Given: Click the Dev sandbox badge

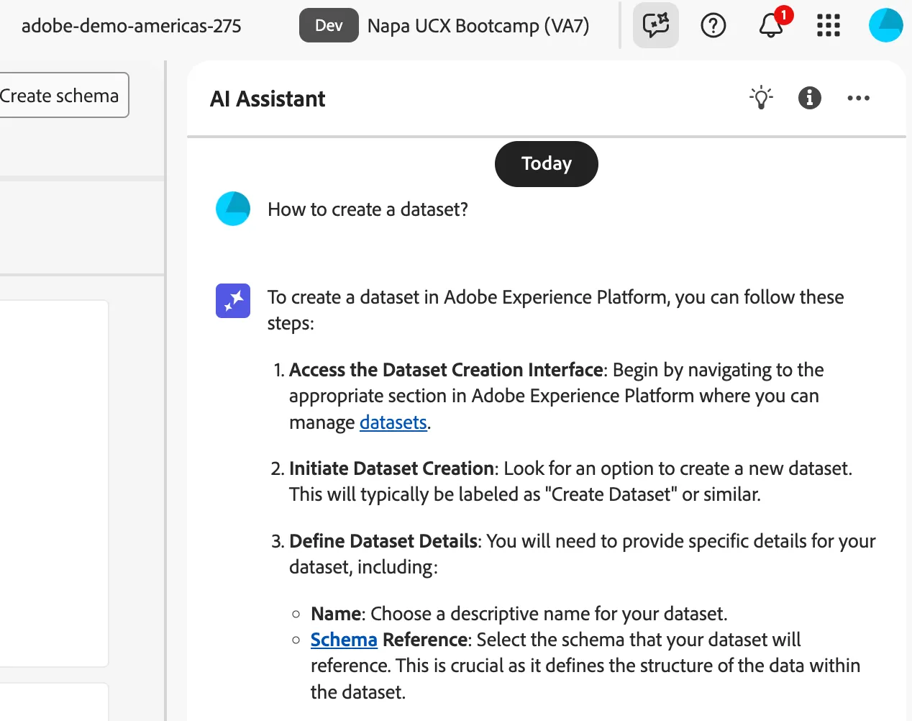Looking at the screenshot, I should point(329,25).
